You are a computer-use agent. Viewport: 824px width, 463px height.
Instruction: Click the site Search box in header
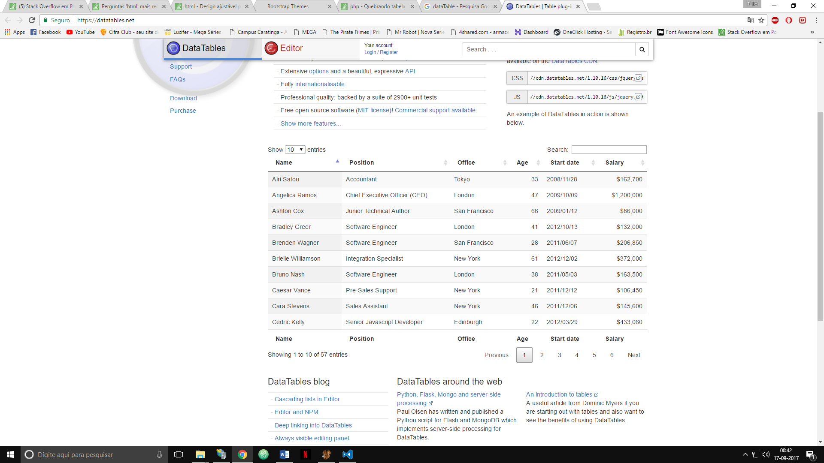pyautogui.click(x=549, y=49)
